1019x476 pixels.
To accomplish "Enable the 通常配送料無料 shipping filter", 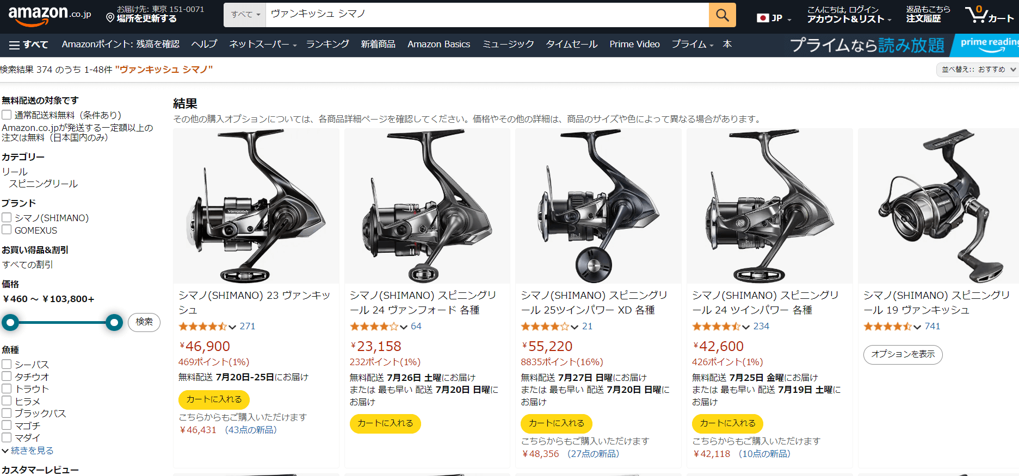I will 7,115.
